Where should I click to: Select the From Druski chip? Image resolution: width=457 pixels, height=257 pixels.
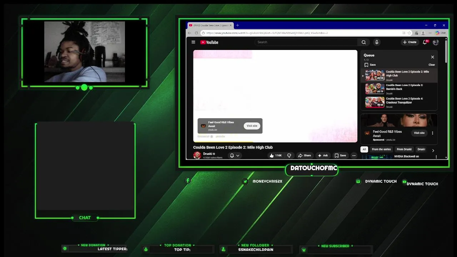pyautogui.click(x=404, y=150)
